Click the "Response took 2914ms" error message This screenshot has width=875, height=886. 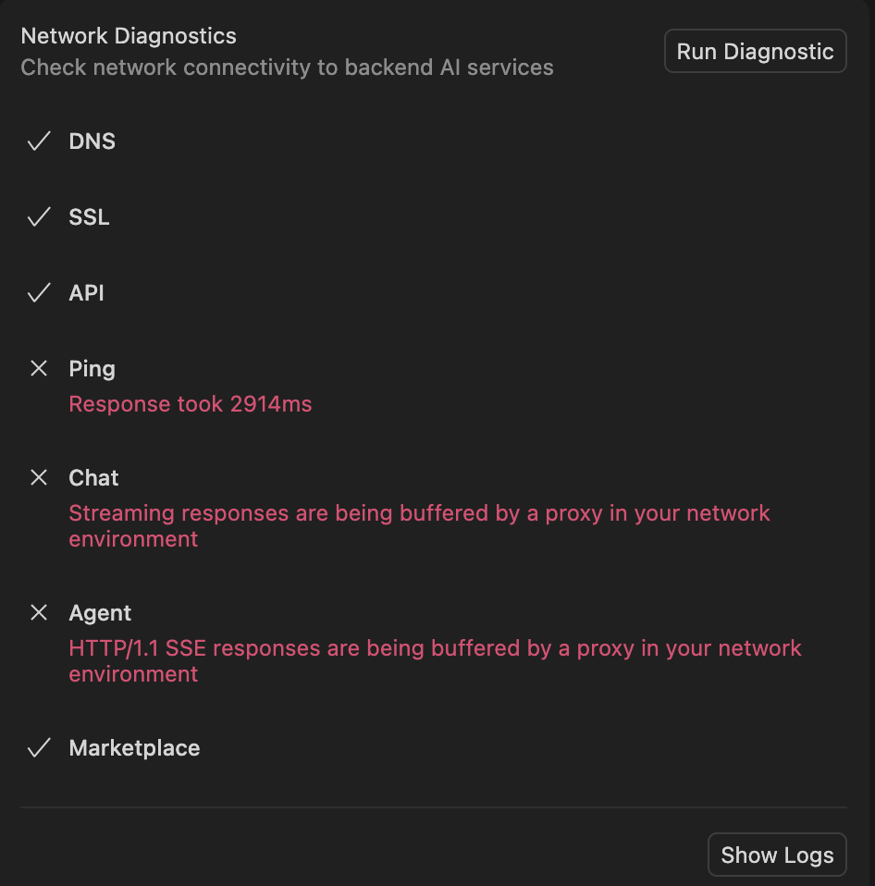[191, 404]
